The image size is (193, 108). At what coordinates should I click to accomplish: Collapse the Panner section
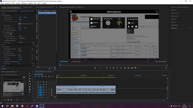2,61
